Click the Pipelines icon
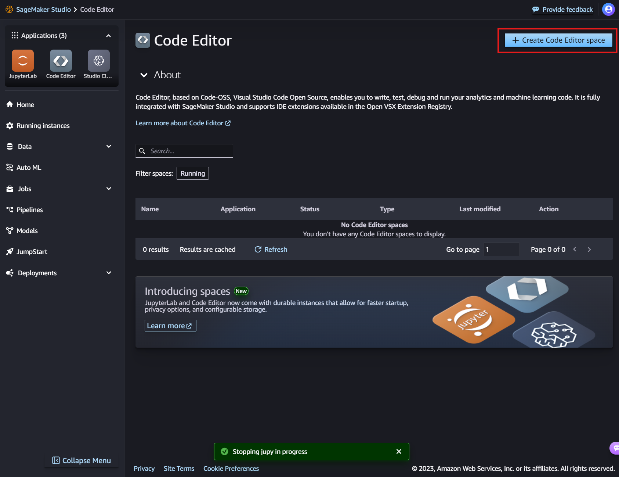Viewport: 619px width, 477px height. pyautogui.click(x=10, y=209)
